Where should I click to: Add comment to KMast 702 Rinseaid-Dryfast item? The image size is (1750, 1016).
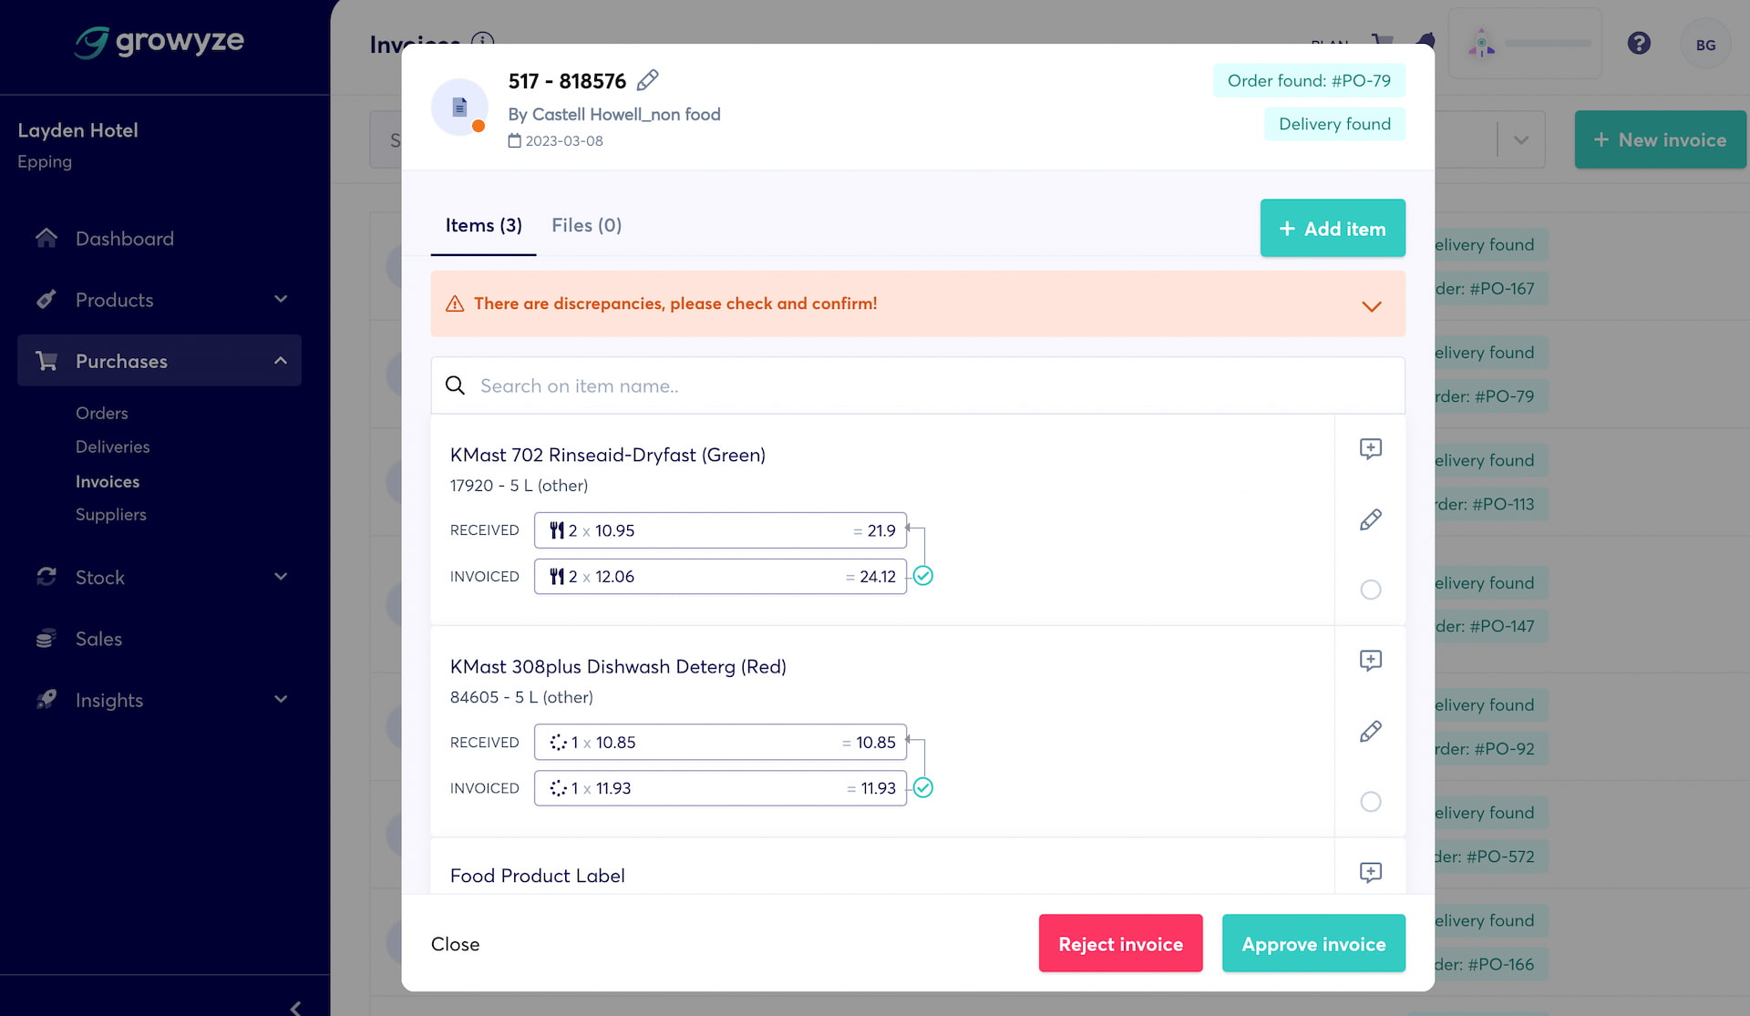(x=1370, y=448)
